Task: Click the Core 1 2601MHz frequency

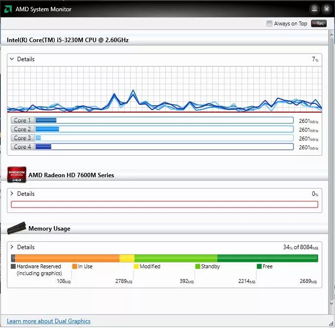Action: (309, 121)
